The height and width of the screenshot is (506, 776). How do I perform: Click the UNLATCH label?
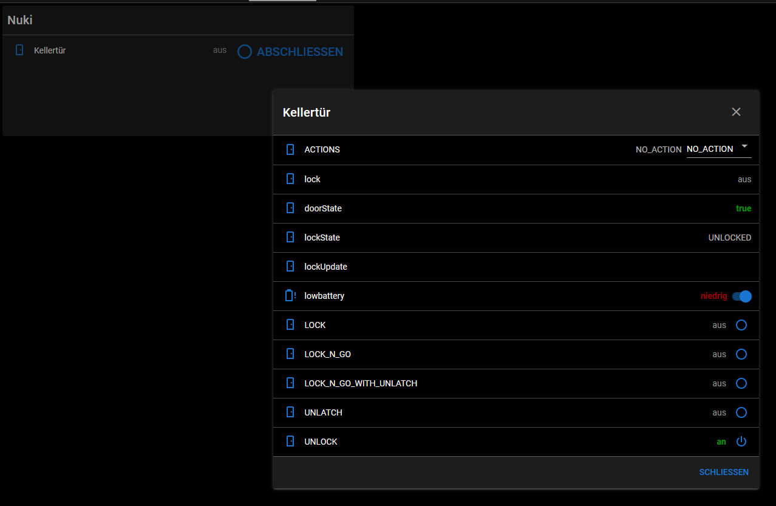pos(323,412)
